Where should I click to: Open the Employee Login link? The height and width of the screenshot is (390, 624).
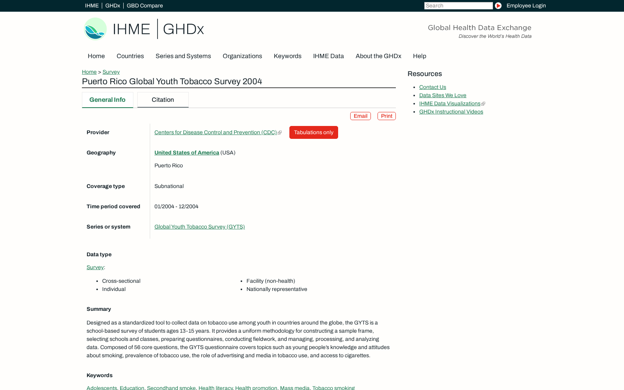tap(526, 5)
